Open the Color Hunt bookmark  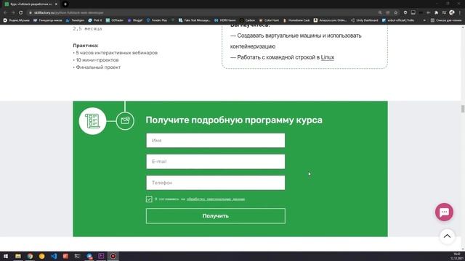[269, 20]
